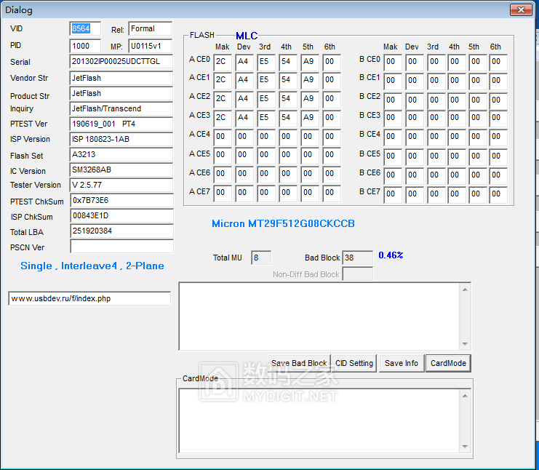539x470 pixels.
Task: Click the upper log text area
Action: (319, 316)
